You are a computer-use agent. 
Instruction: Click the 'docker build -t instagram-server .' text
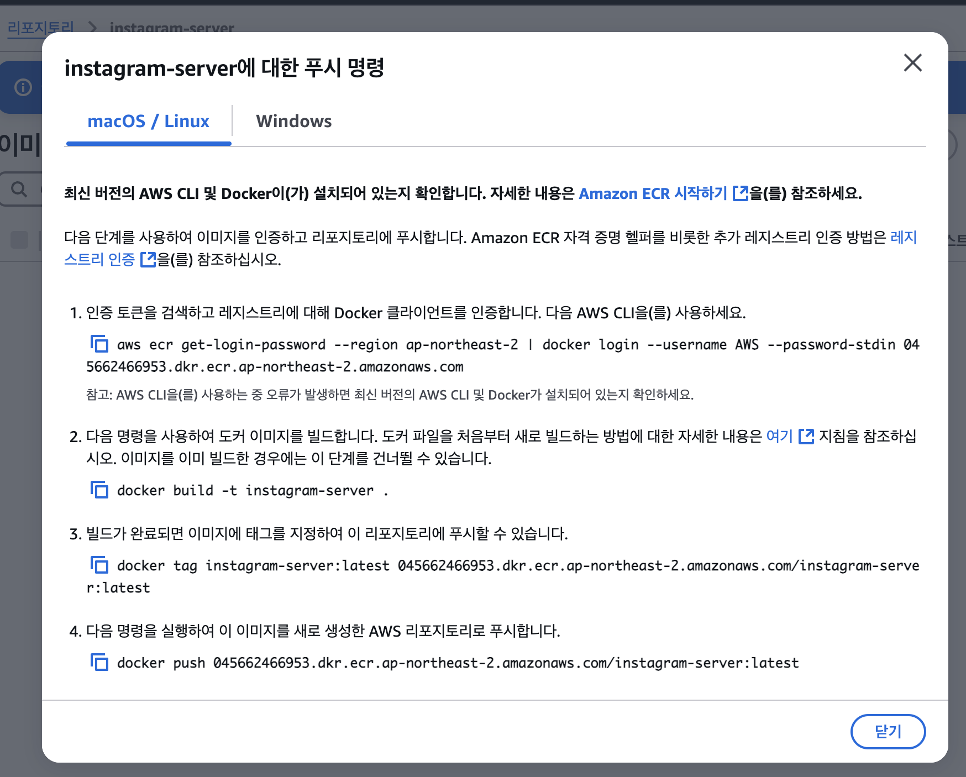253,490
